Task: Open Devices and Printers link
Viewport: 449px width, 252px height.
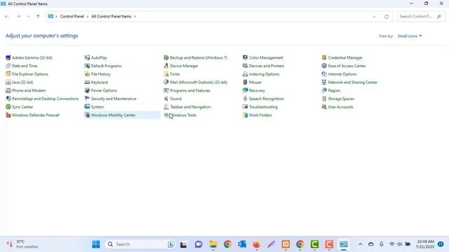Action: coord(267,66)
